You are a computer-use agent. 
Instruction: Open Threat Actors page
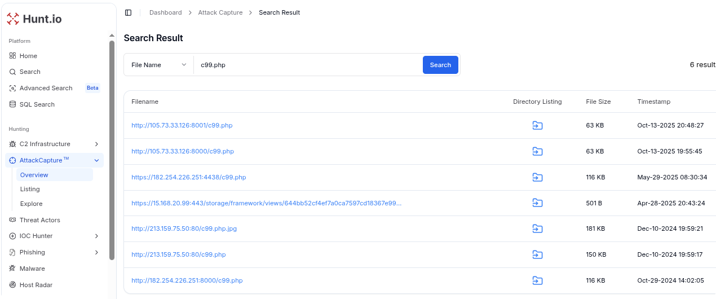[x=39, y=220]
